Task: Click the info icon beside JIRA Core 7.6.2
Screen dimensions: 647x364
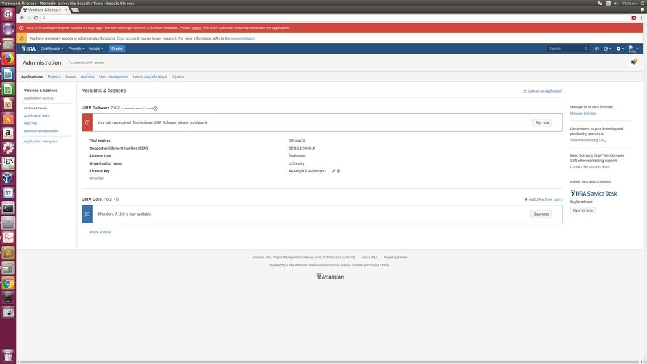Action: point(117,199)
